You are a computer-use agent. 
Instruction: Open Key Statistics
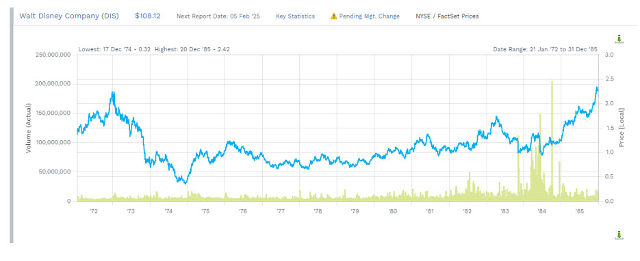click(295, 16)
